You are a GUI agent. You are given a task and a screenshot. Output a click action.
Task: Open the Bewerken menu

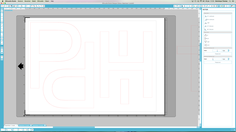click(27, 1)
